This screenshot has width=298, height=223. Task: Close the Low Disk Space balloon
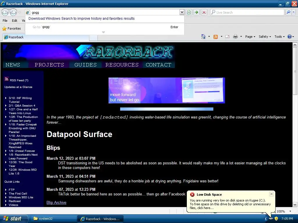click(272, 194)
